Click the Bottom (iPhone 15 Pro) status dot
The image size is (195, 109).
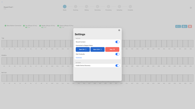tap(58, 26)
